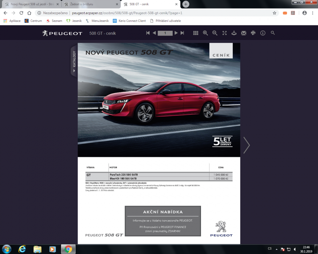Jump to the last page of catalog
Viewport: 318px width, 254px height.
tap(182, 33)
